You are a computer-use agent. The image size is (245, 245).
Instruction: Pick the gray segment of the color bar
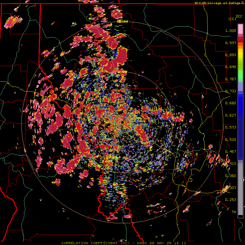(x=240, y=189)
